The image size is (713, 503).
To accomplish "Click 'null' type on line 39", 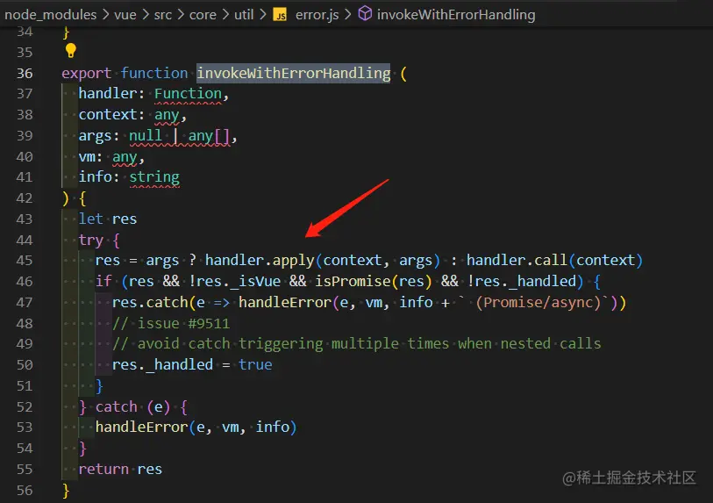I will click(145, 136).
